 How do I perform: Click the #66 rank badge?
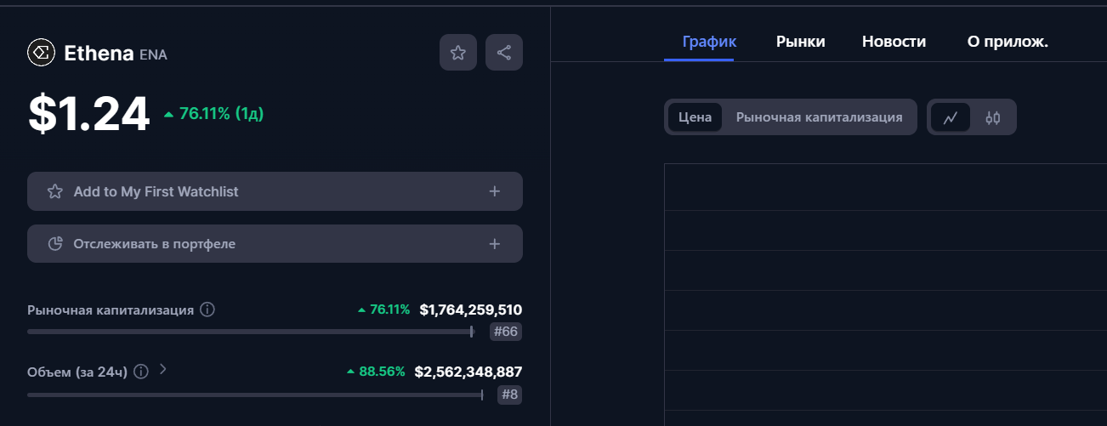(506, 332)
